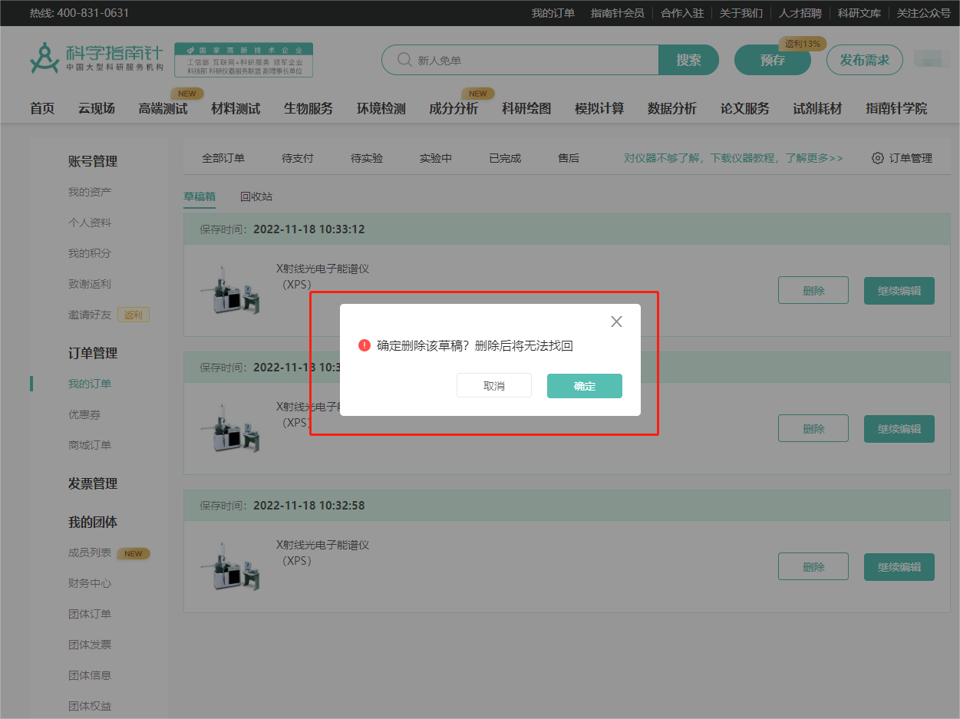
Task: Click the 发布需求 button
Action: (x=865, y=59)
